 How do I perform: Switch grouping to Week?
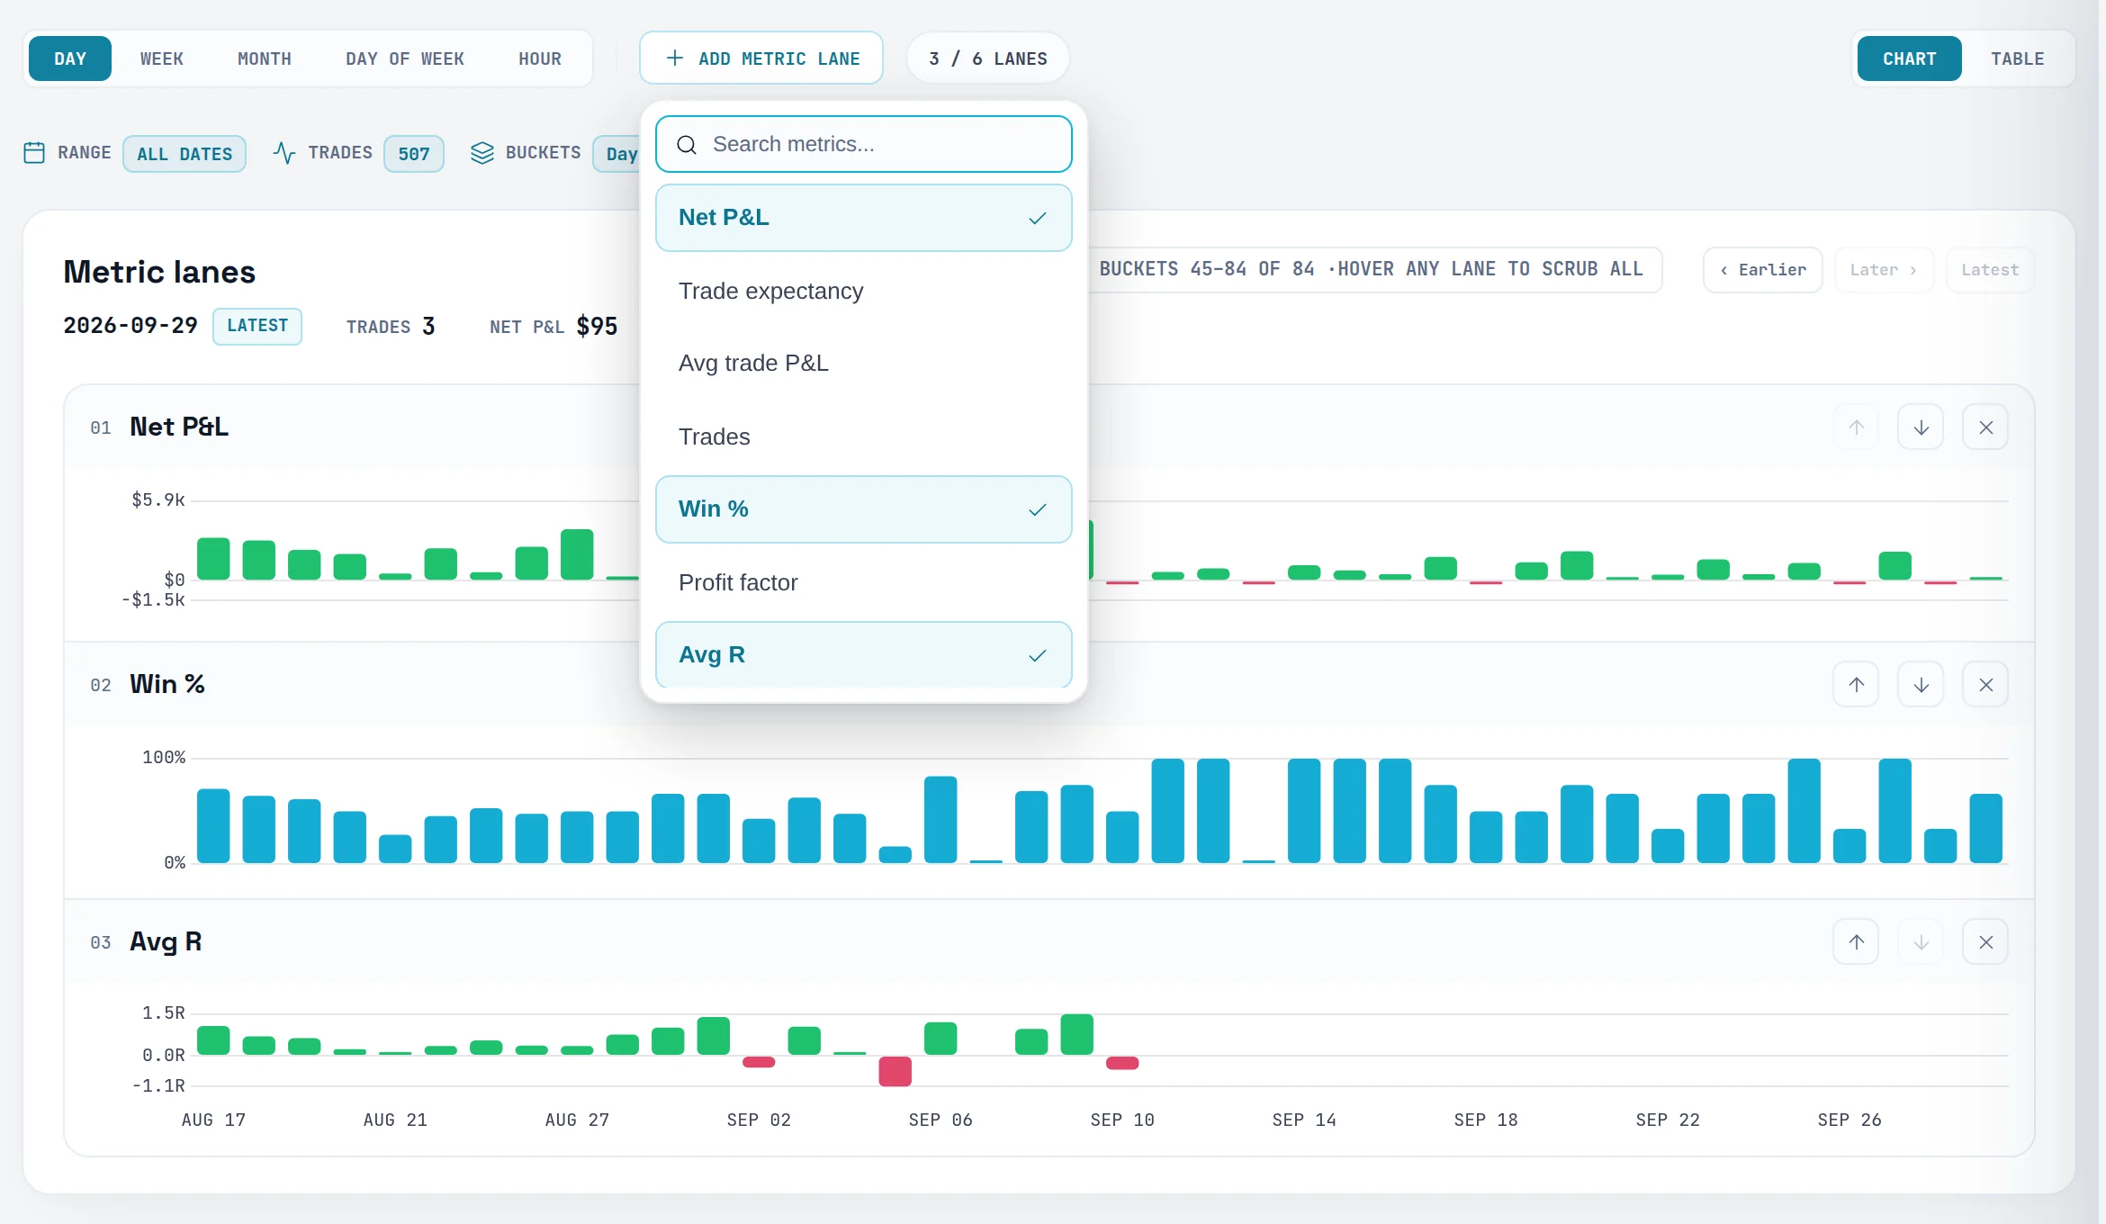(162, 58)
